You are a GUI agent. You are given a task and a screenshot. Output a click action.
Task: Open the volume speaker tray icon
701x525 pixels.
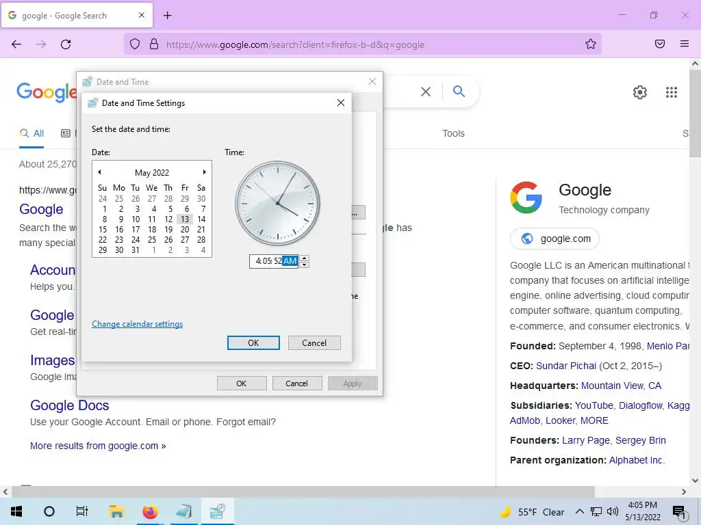click(613, 511)
